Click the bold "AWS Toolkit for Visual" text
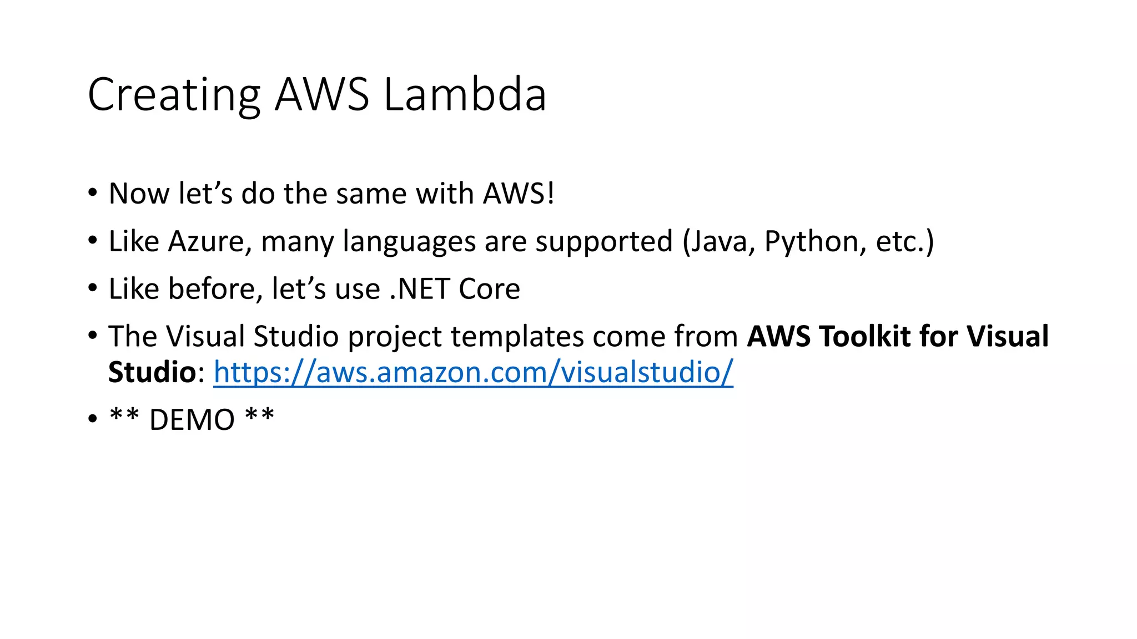 tap(898, 336)
